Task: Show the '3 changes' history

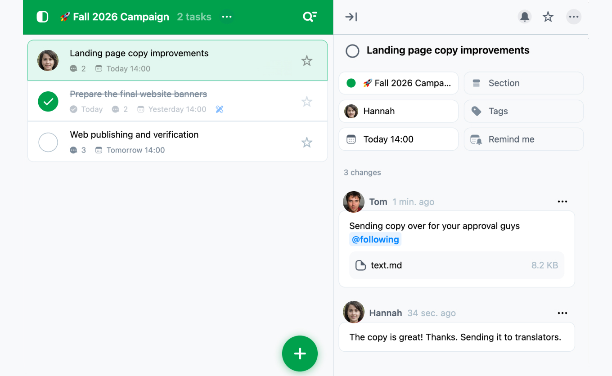Action: click(362, 173)
